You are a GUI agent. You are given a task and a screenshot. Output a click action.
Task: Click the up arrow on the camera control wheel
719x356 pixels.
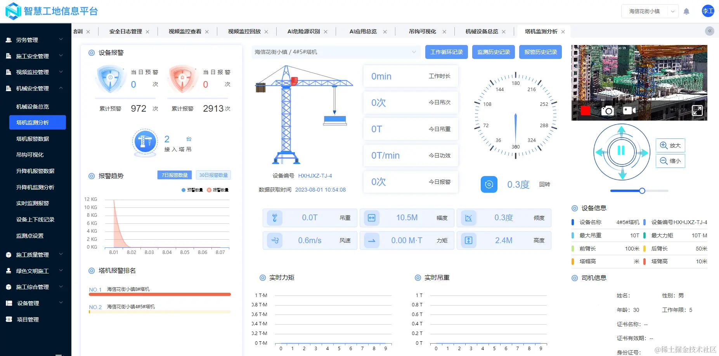[622, 129]
